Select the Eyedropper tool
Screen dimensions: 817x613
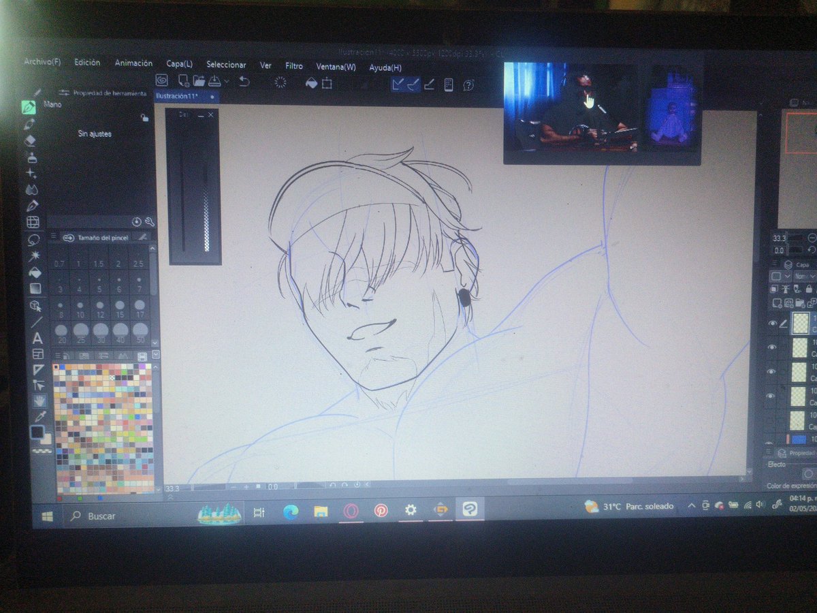click(x=41, y=416)
